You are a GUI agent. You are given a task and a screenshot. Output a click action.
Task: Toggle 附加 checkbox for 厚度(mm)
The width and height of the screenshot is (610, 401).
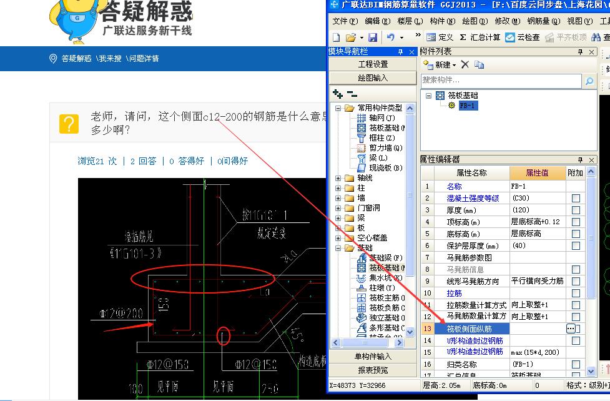(576, 210)
